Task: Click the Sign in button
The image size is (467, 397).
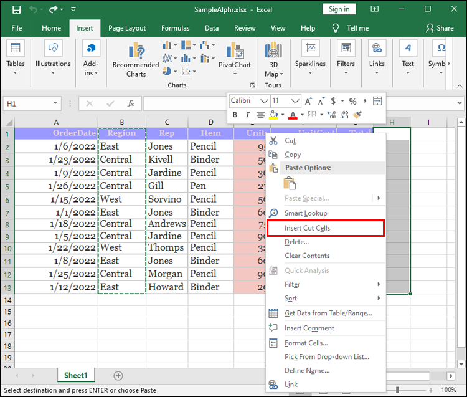Action: click(x=339, y=9)
